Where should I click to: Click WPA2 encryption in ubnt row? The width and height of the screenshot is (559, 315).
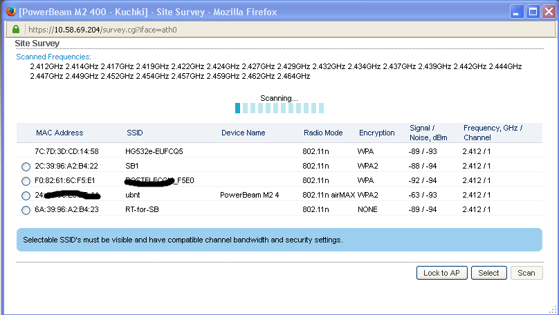[x=368, y=195]
